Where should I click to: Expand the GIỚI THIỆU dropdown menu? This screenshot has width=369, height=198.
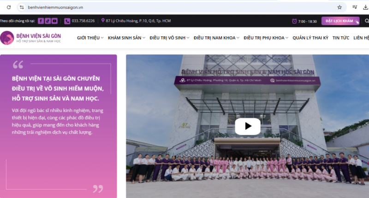click(90, 38)
